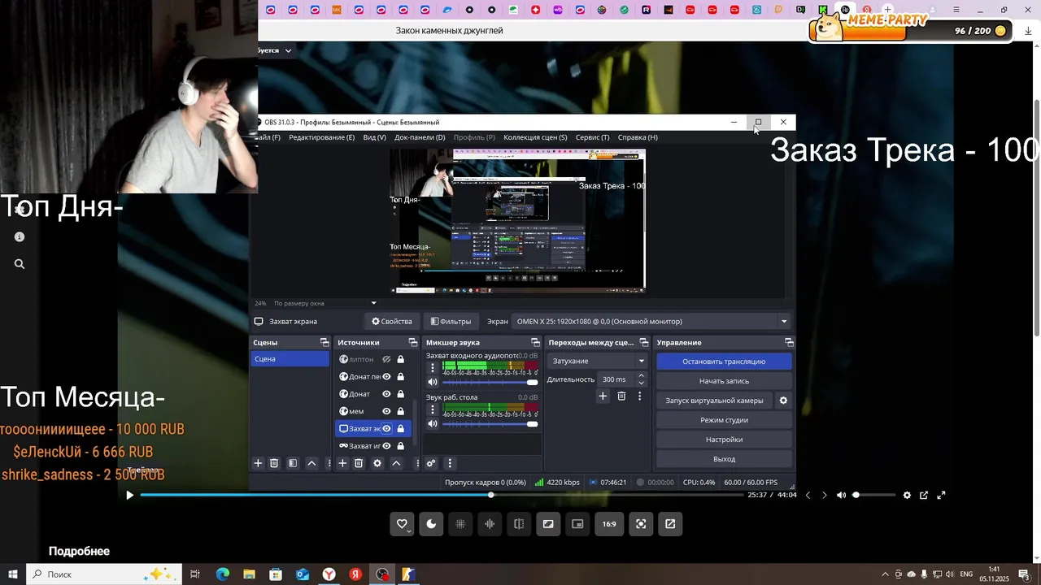Open options for Звук раб. стола
The height and width of the screenshot is (585, 1041).
(x=433, y=409)
